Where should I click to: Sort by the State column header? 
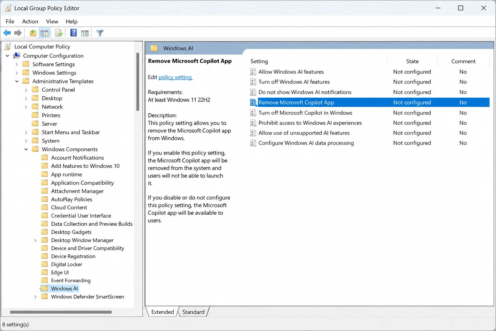click(x=412, y=61)
